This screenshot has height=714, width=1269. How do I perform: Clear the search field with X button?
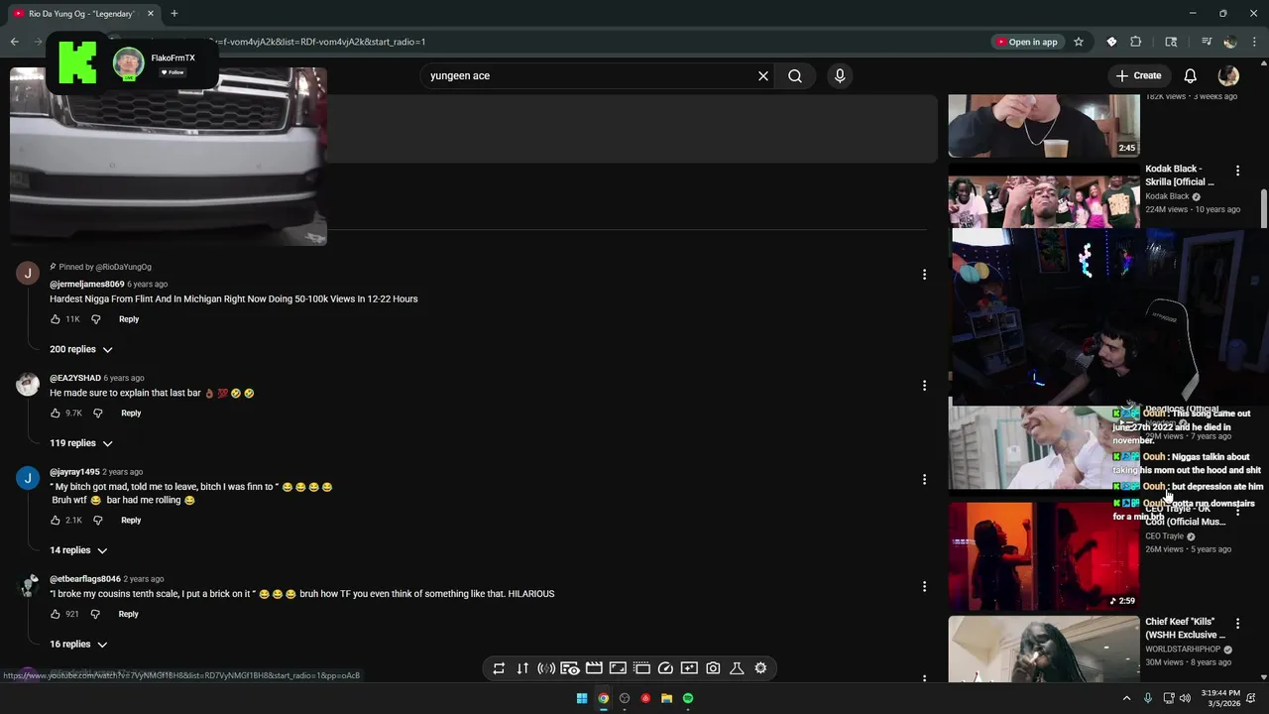(763, 75)
